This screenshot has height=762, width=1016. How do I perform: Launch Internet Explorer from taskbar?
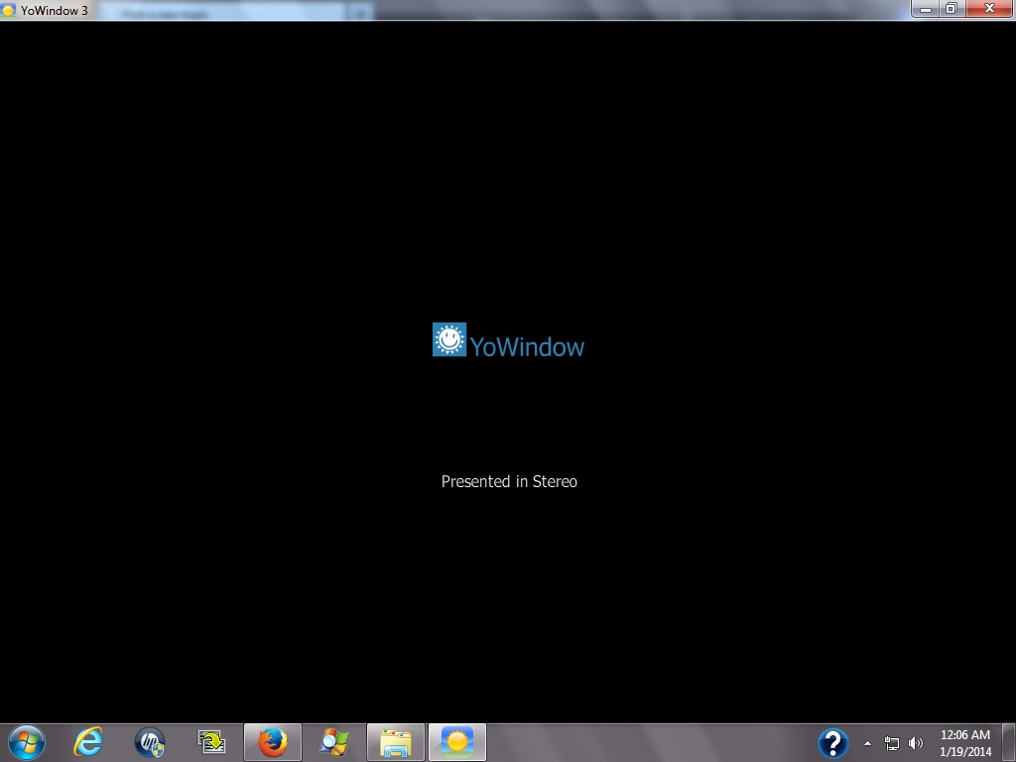(x=87, y=742)
